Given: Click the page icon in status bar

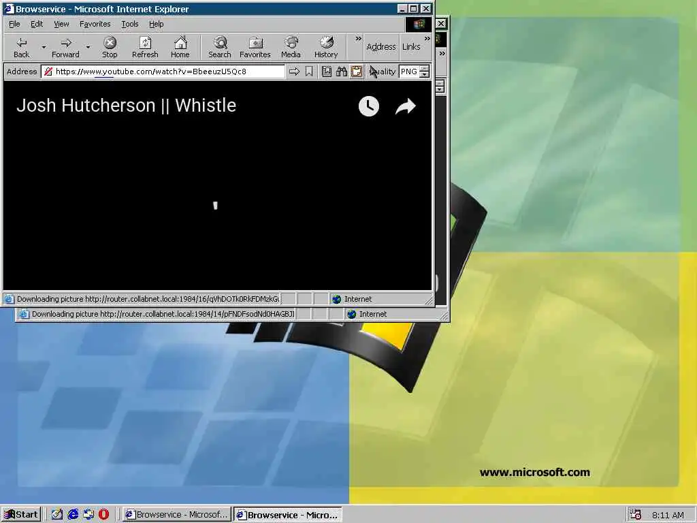Looking at the screenshot, I should tap(10, 299).
